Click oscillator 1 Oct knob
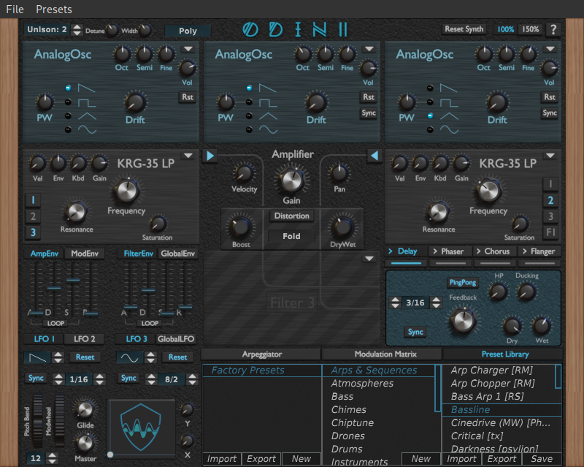584x467 pixels. [x=122, y=55]
